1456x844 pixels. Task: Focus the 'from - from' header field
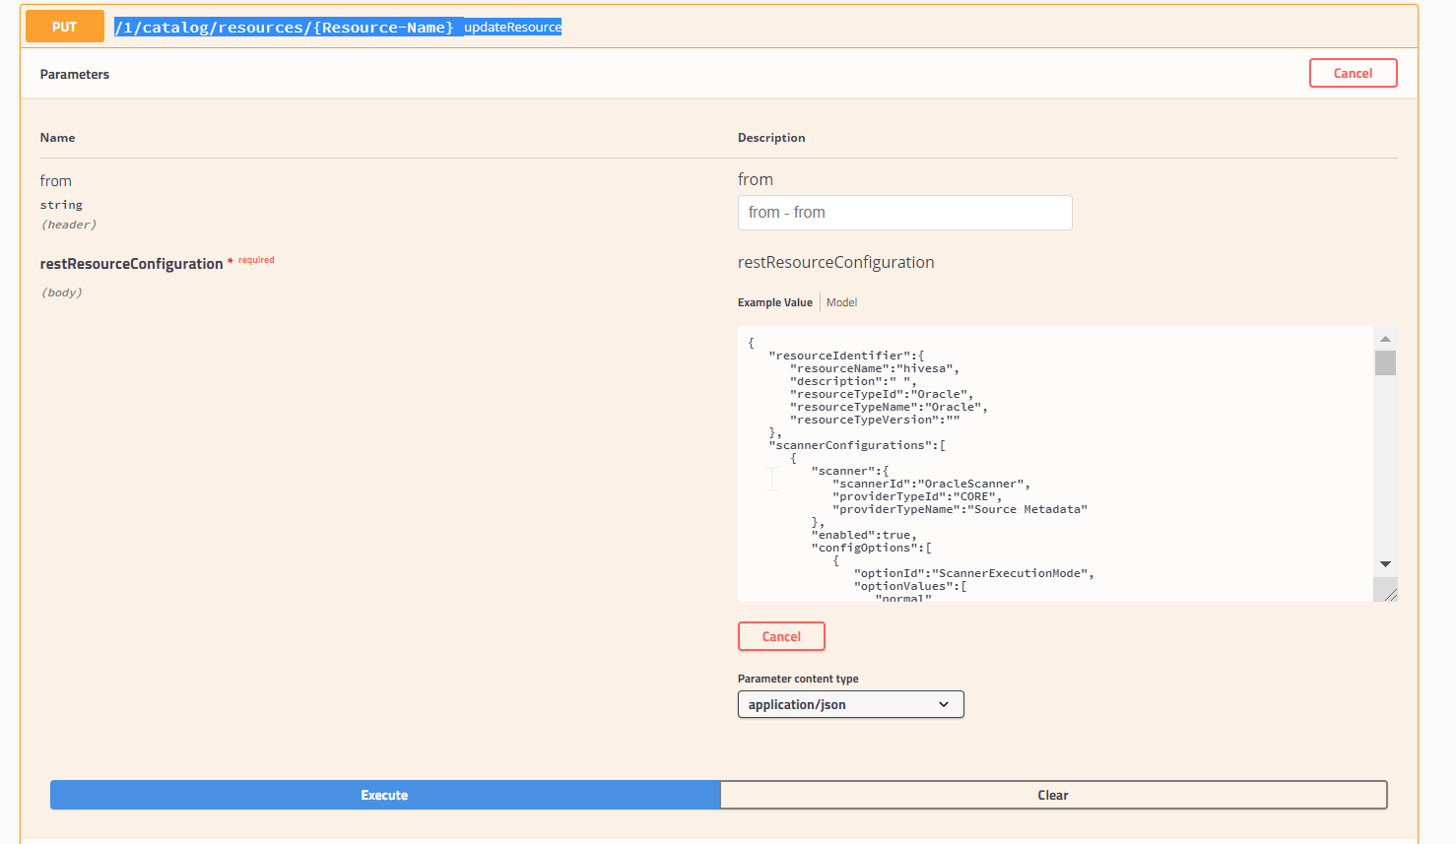904,213
